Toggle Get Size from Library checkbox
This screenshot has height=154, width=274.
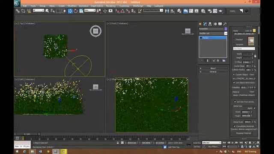point(235,102)
